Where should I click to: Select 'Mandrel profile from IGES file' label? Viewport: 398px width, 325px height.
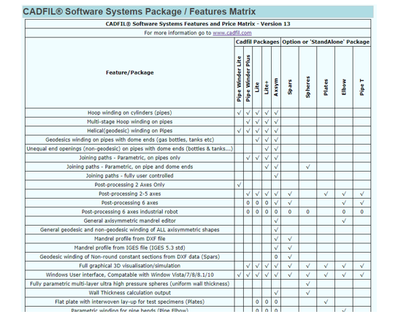pyautogui.click(x=130, y=248)
